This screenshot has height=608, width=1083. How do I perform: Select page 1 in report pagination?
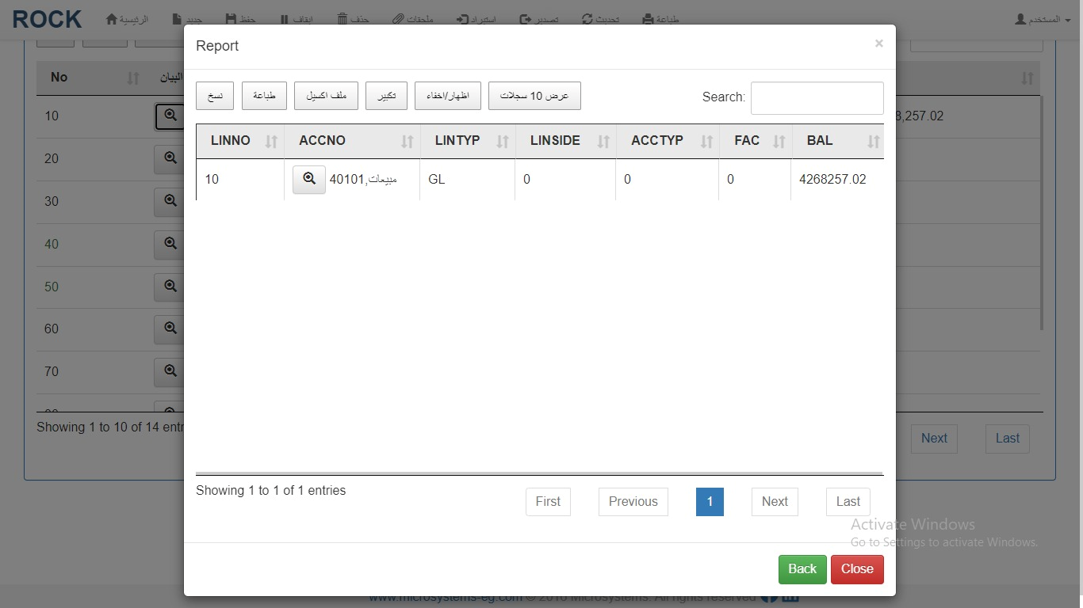point(710,502)
